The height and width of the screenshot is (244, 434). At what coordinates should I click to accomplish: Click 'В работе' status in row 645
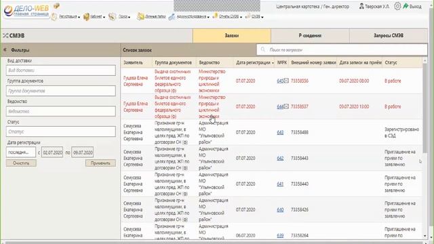coord(393,81)
